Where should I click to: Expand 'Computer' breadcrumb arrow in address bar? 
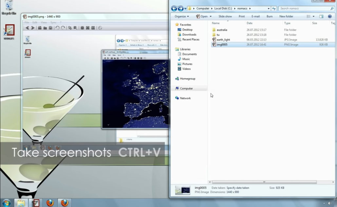click(212, 9)
